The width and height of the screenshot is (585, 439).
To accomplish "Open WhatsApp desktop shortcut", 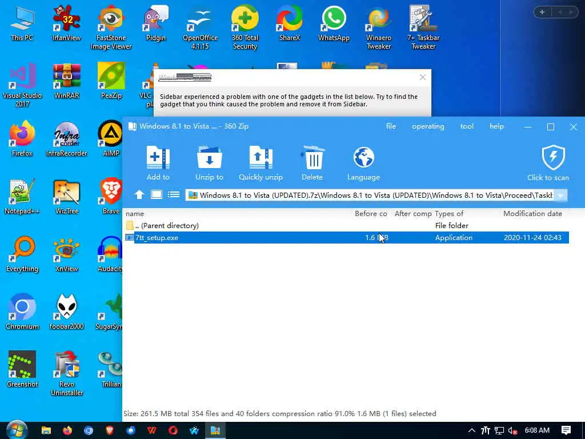I will 334,23.
